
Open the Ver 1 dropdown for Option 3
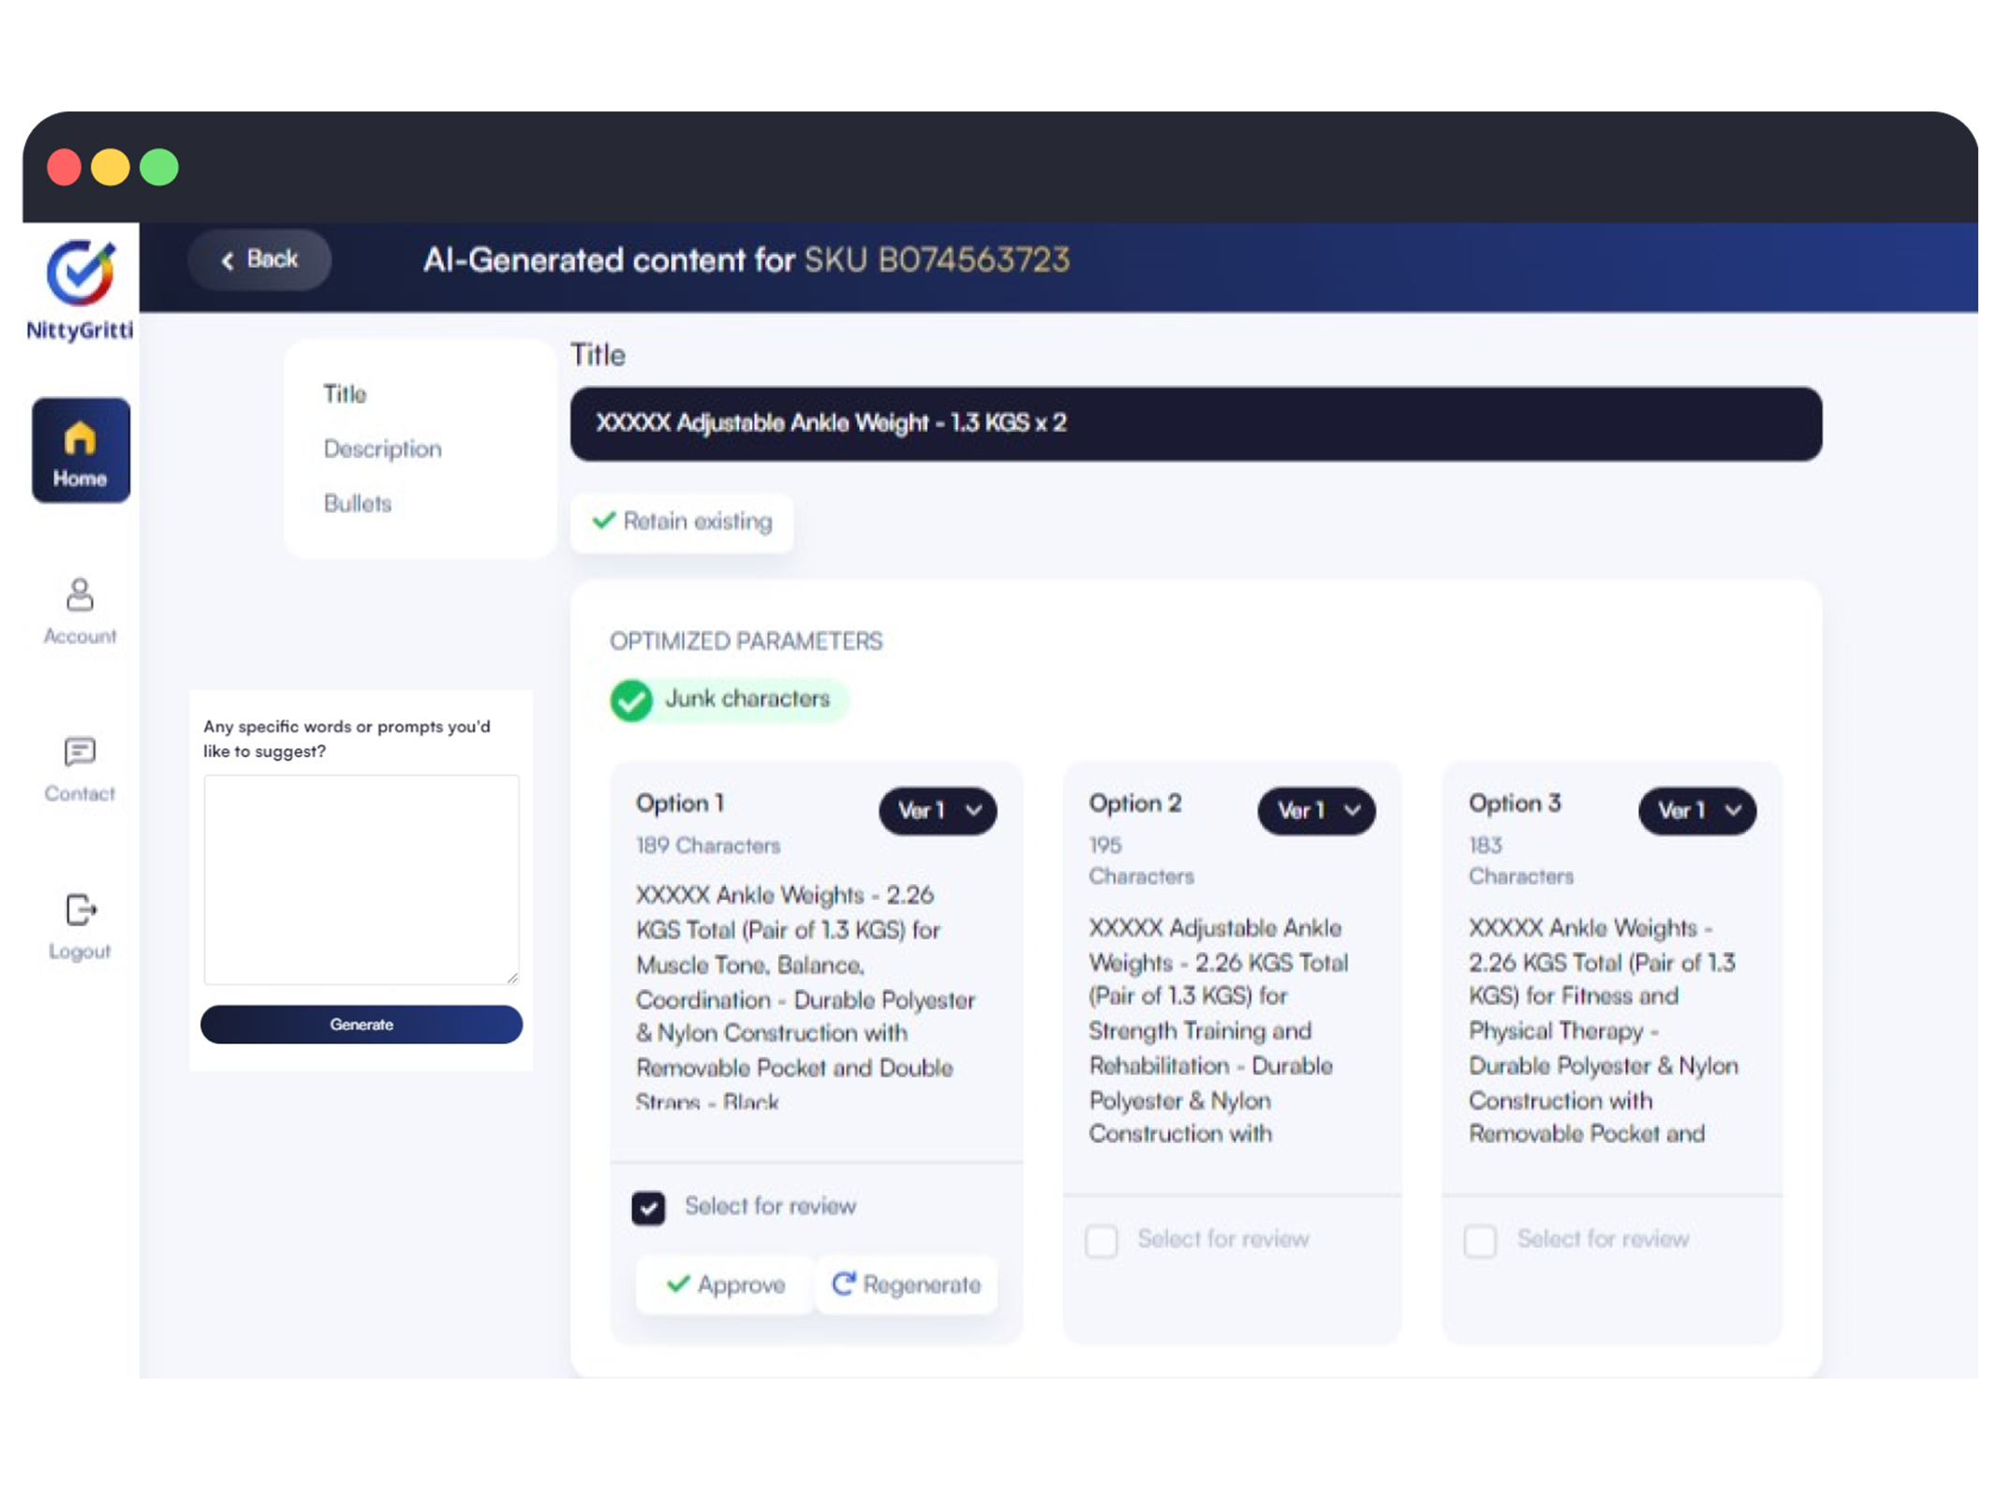click(x=1697, y=811)
